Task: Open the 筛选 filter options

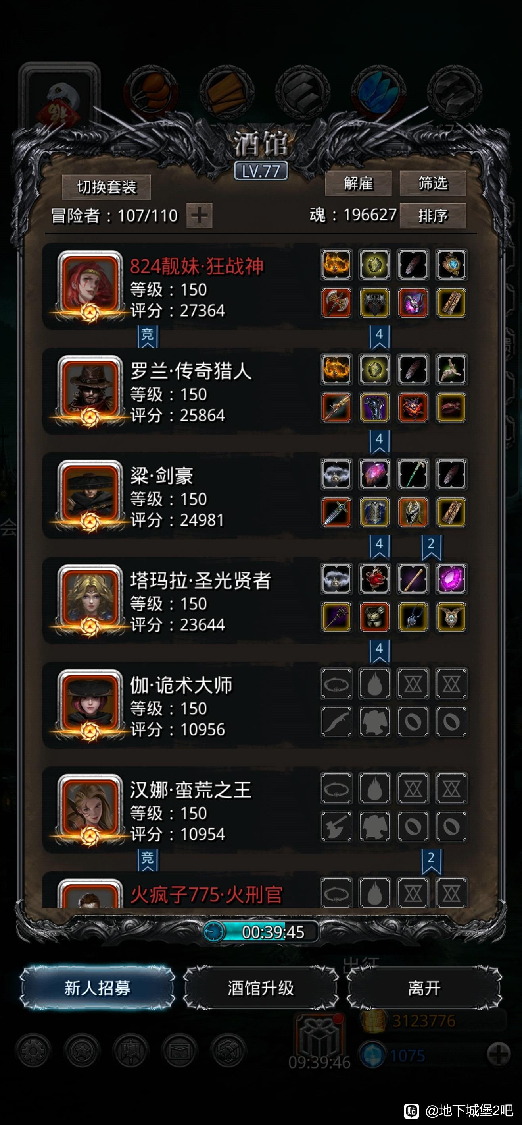Action: tap(433, 183)
